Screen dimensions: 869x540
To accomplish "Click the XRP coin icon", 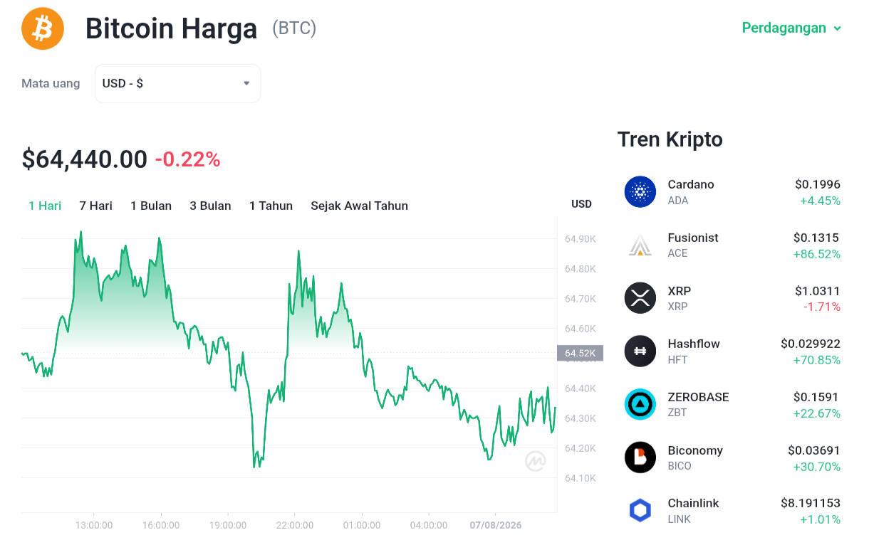I will (x=640, y=298).
